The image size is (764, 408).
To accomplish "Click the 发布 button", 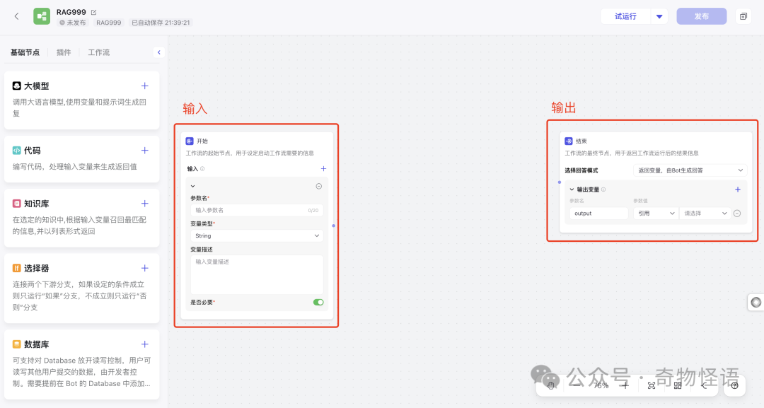I will pyautogui.click(x=701, y=16).
